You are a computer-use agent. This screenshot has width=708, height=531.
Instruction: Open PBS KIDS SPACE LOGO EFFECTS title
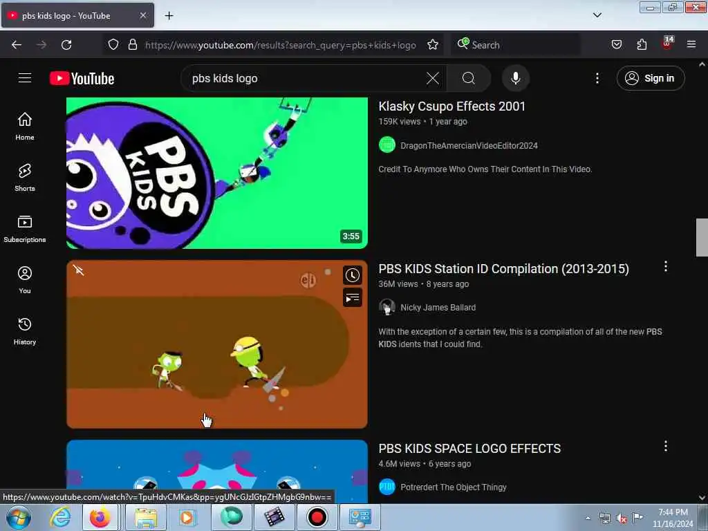(469, 448)
